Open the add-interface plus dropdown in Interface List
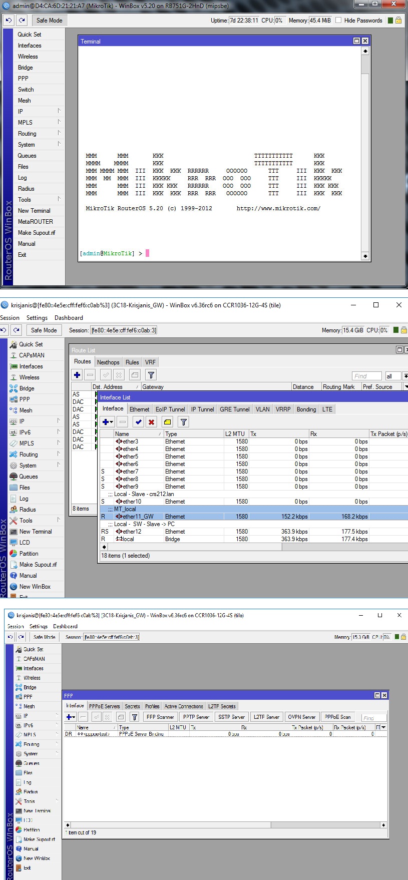408x880 pixels. coord(108,422)
